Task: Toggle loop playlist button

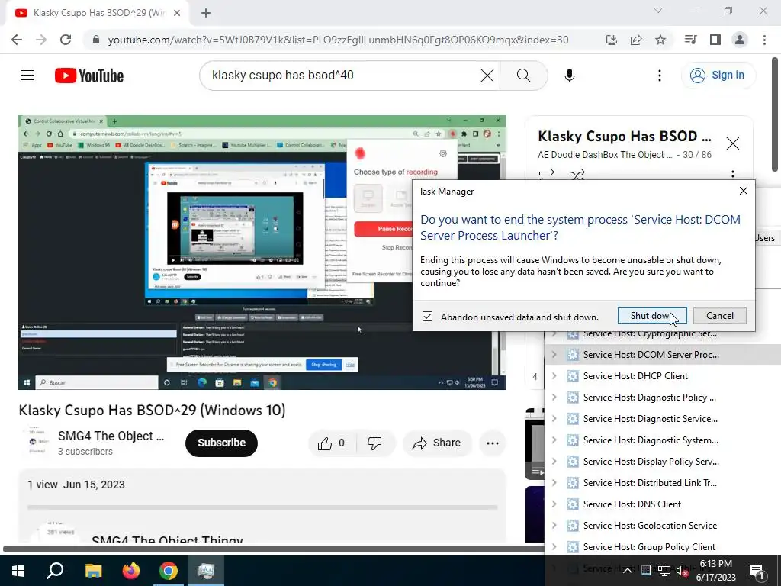Action: (x=547, y=175)
